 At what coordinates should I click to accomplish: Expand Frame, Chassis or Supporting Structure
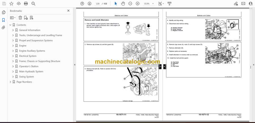(x=13, y=61)
